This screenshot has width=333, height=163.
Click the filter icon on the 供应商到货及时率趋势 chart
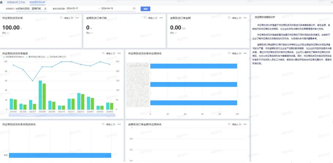click(x=103, y=53)
